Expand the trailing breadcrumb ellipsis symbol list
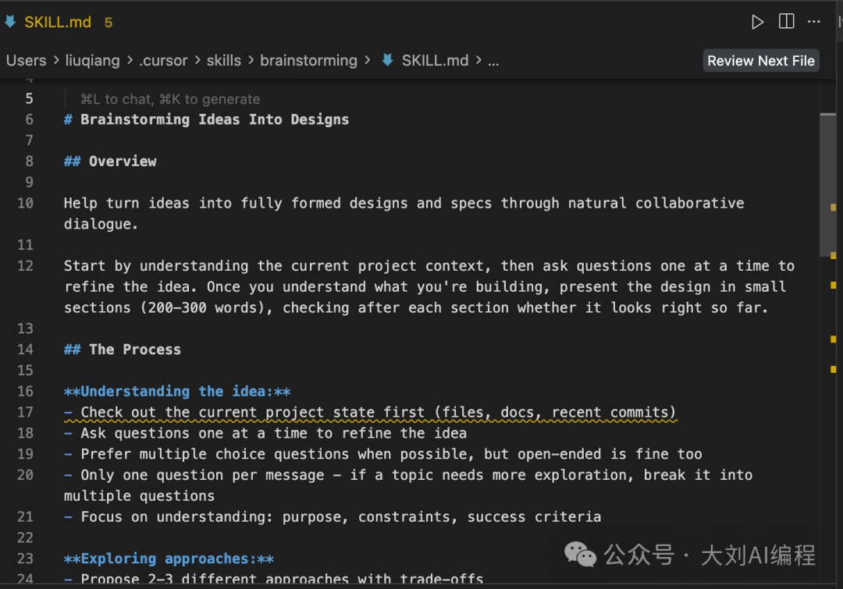This screenshot has height=589, width=843. click(x=493, y=60)
